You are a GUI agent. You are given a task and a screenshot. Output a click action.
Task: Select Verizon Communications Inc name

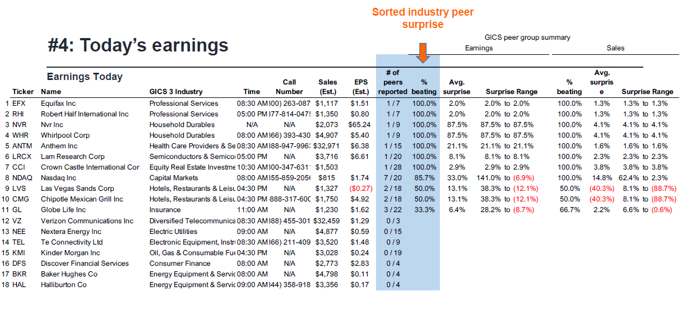point(87,221)
